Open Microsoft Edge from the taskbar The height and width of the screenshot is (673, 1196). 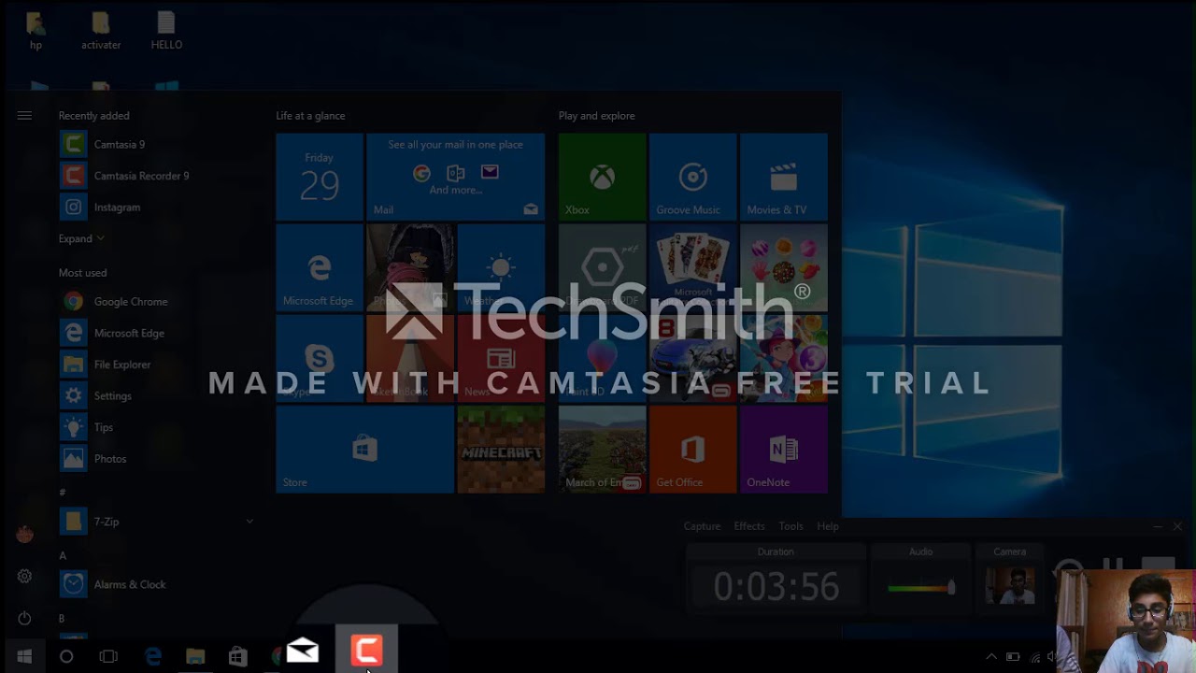point(153,657)
